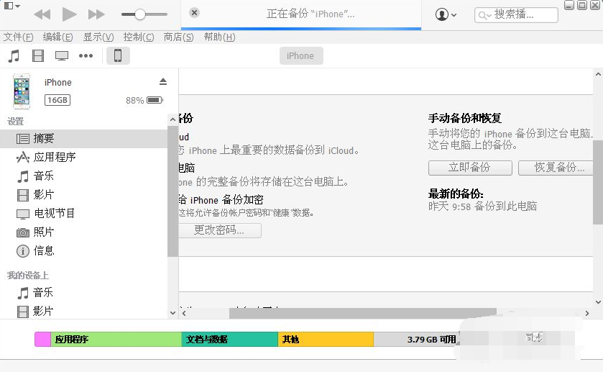Switch to the TV shows library icon
This screenshot has height=372, width=603.
point(62,56)
